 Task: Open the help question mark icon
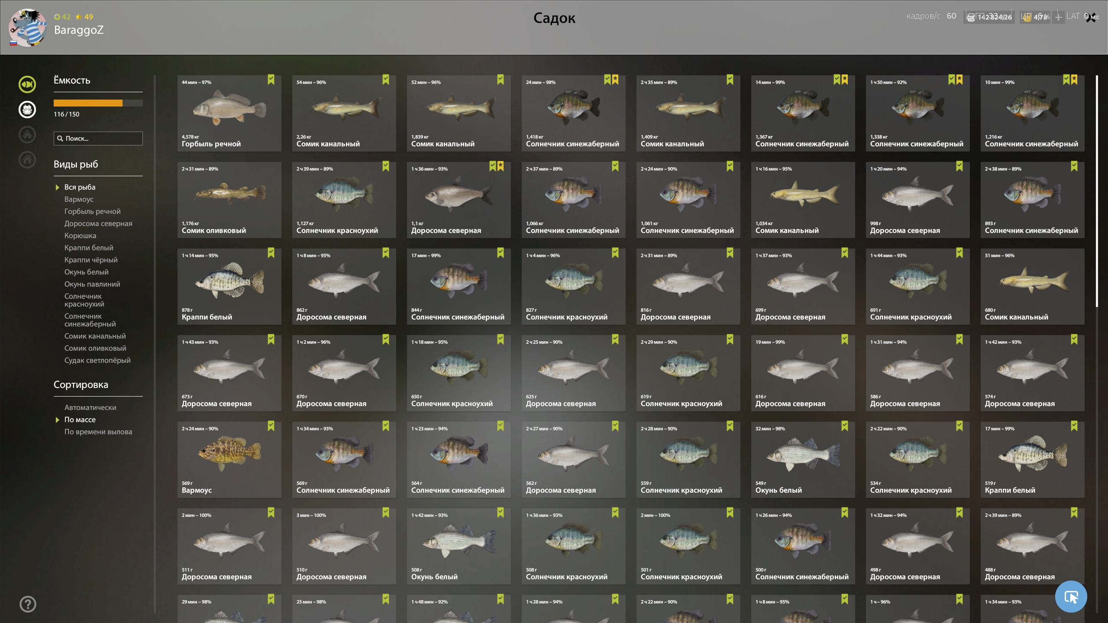[x=28, y=604]
